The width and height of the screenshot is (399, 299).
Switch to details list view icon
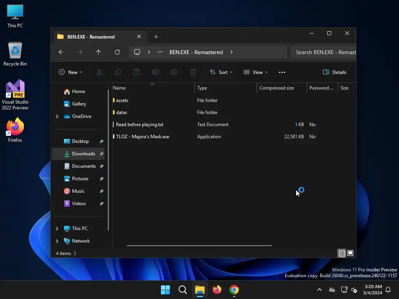pos(342,253)
